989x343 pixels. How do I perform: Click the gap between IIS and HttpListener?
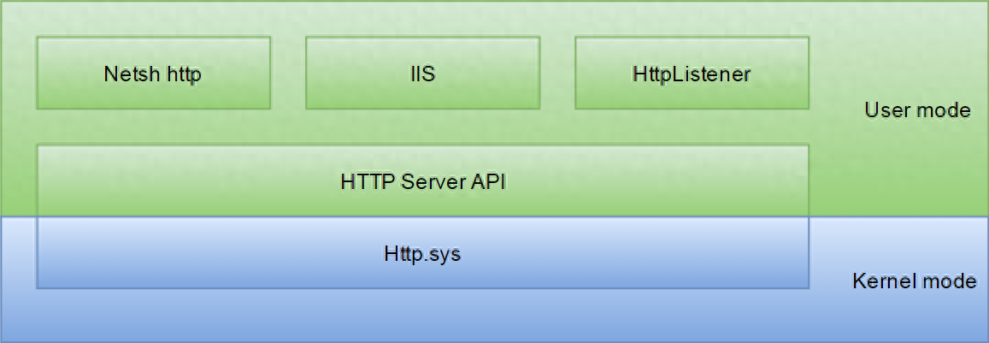[x=557, y=73]
